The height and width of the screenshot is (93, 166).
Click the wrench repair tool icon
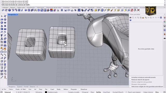[82, 10]
